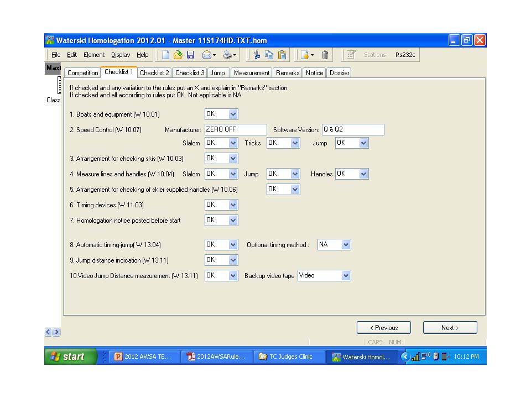This screenshot has width=531, height=398.
Task: Open Jump distance indication dropdown
Action: [x=233, y=260]
